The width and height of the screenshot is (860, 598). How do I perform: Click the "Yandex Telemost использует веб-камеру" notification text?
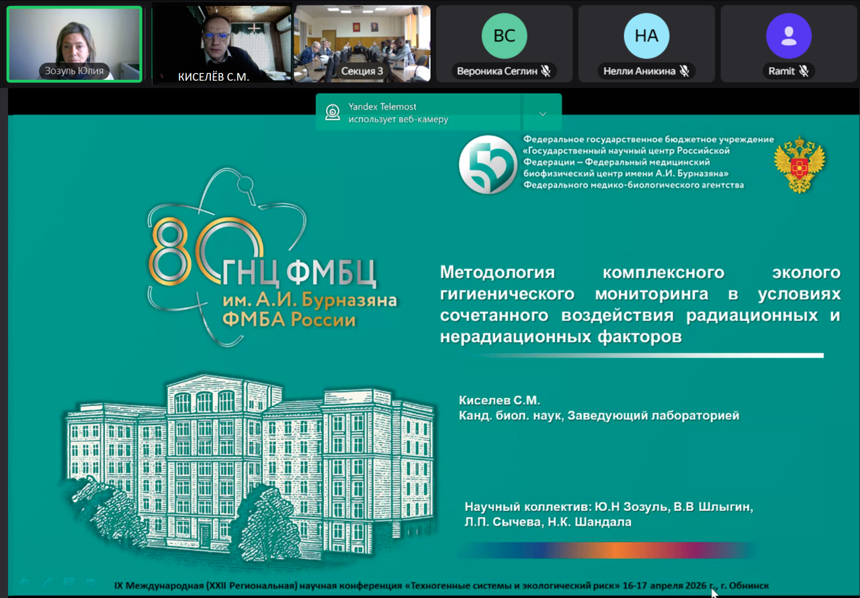pyautogui.click(x=398, y=113)
